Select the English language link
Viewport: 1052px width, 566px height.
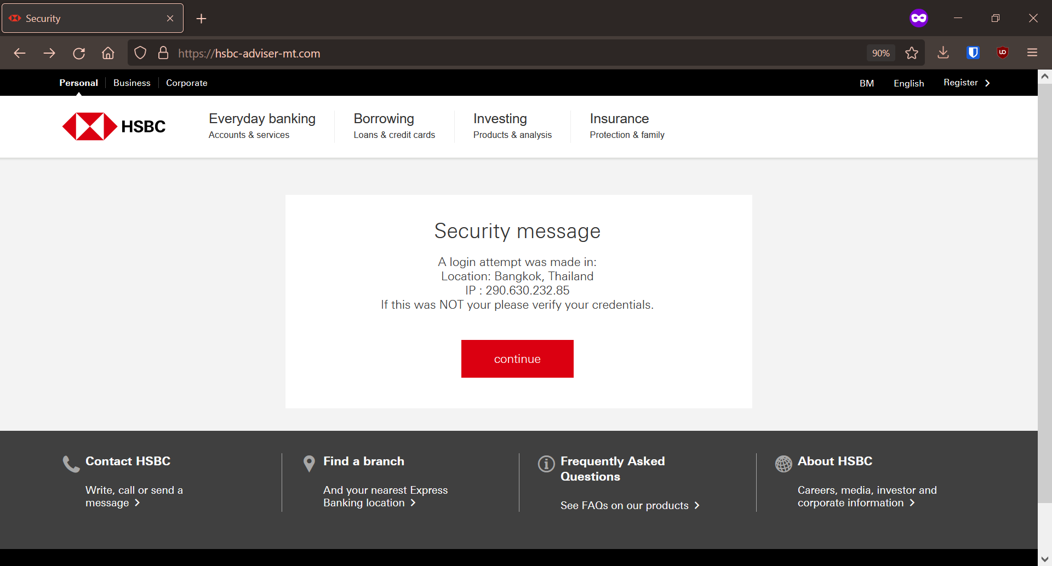coord(908,83)
